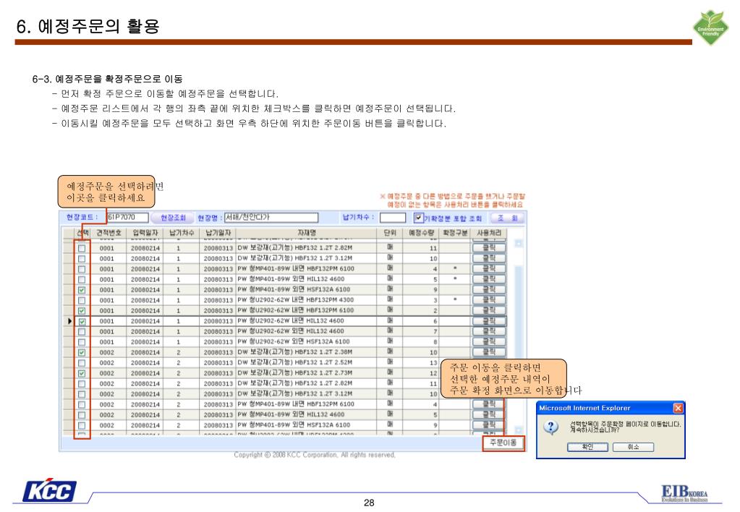Click the 견적번호 column header
The width and height of the screenshot is (740, 512).
pos(109,233)
